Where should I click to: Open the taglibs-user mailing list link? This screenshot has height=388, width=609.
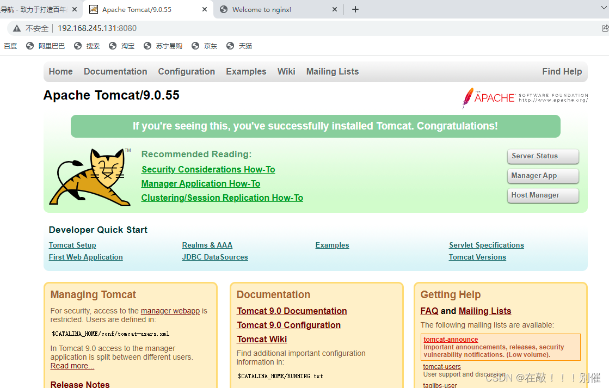click(x=440, y=385)
